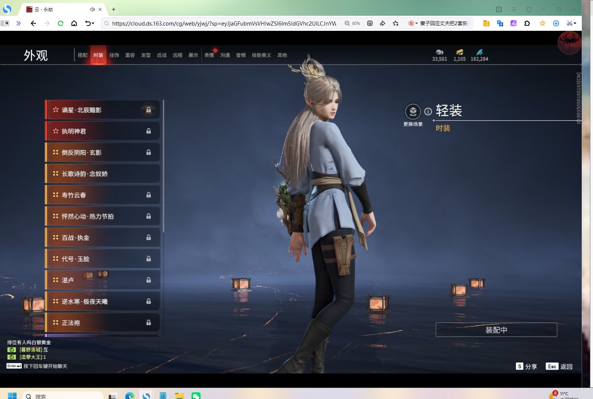Expand the undo history dropdown arrow
593x399 pixels.
(93, 23)
